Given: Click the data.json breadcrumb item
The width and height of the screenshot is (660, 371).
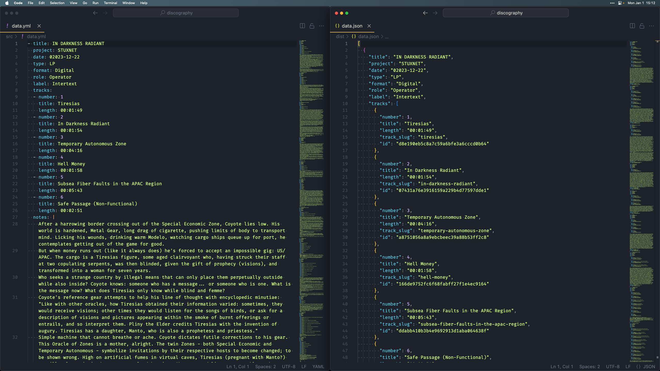Looking at the screenshot, I should pos(368,37).
